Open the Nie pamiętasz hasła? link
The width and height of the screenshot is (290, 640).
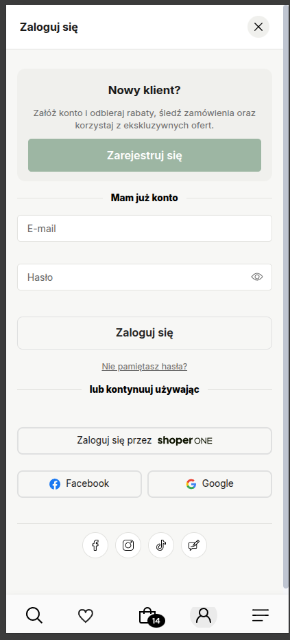point(145,367)
